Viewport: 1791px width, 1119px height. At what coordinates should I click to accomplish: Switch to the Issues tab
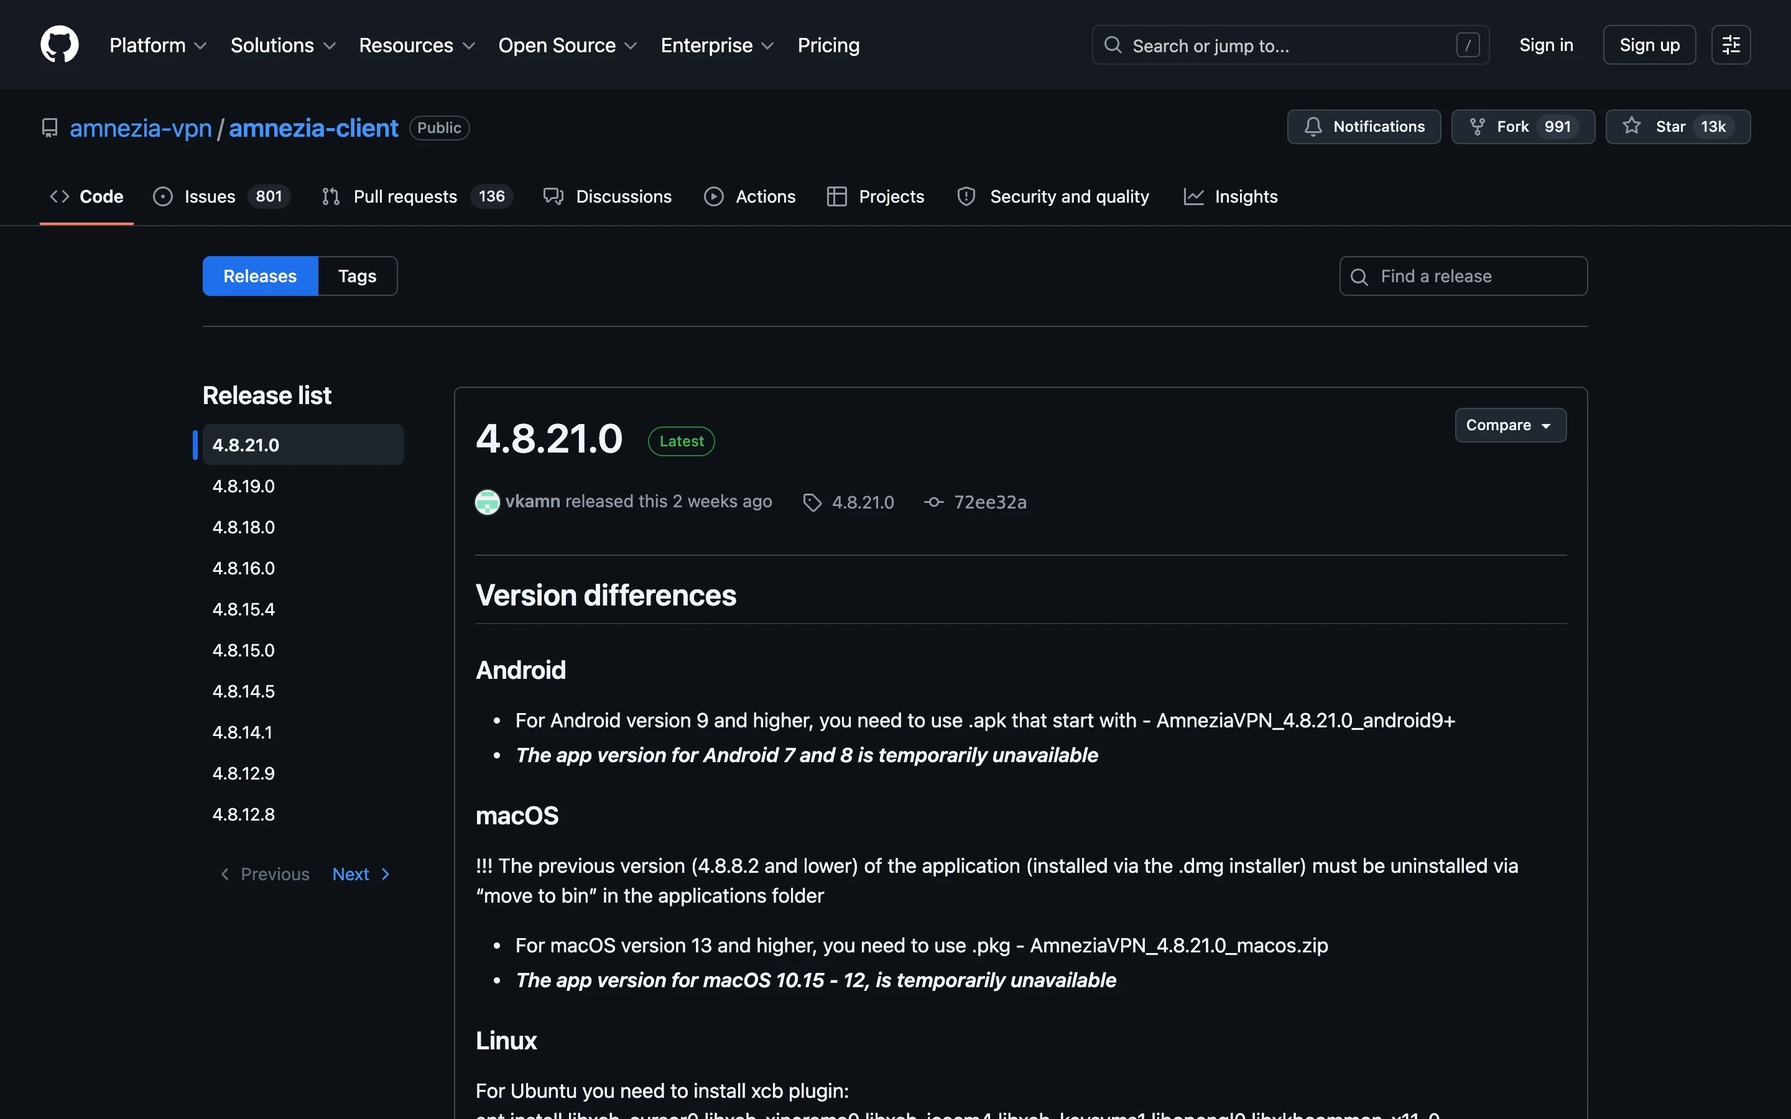[221, 196]
